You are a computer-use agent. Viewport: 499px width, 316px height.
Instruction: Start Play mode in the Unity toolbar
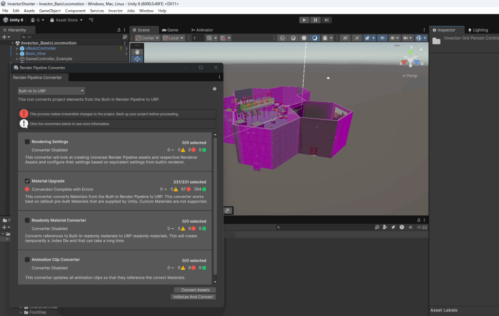tap(304, 19)
